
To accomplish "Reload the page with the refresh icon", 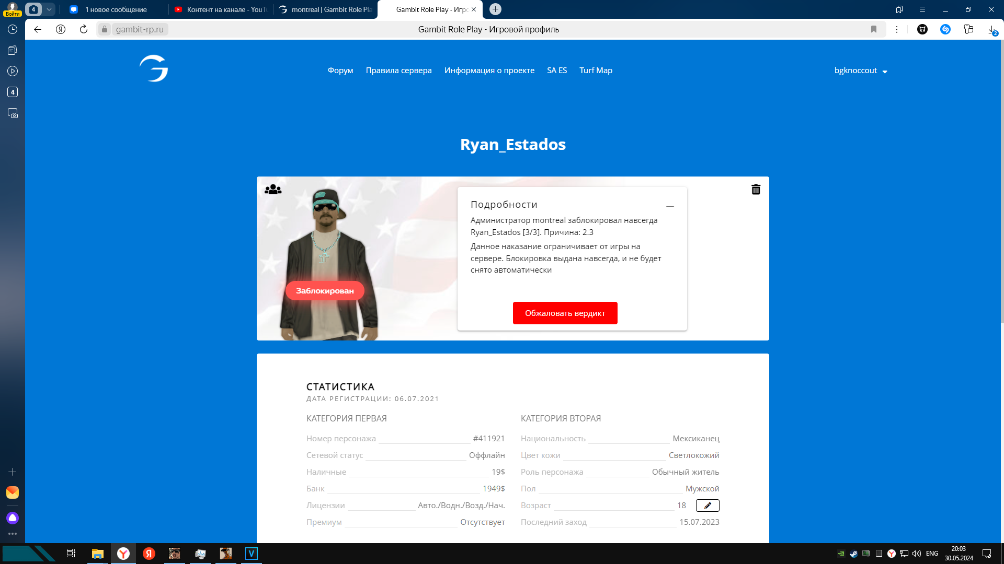I will (84, 29).
